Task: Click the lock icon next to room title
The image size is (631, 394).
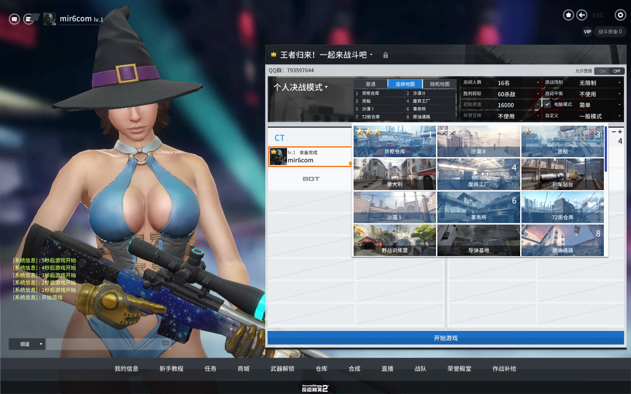Action: click(x=386, y=55)
